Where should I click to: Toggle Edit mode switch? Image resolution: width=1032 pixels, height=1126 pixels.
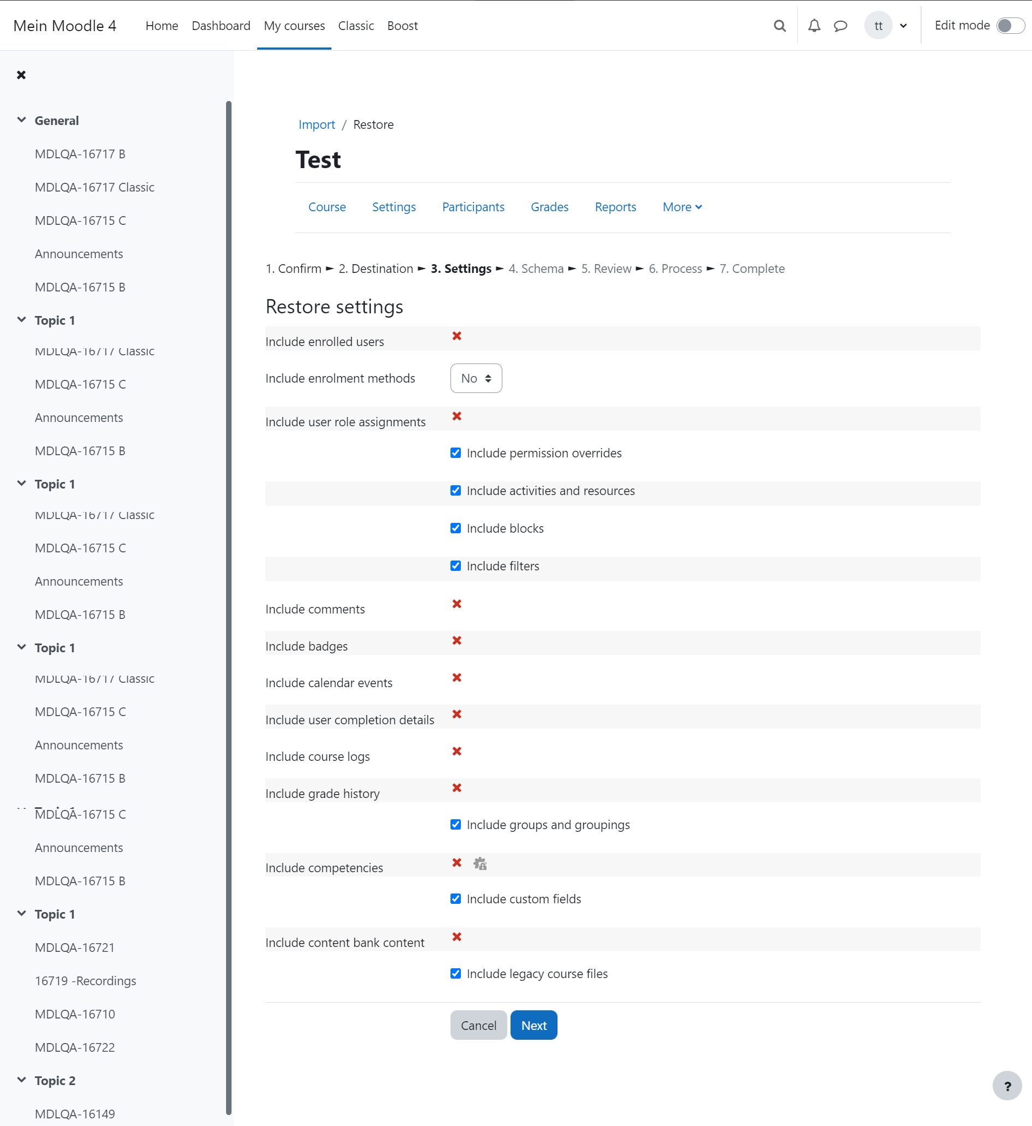pos(1010,26)
